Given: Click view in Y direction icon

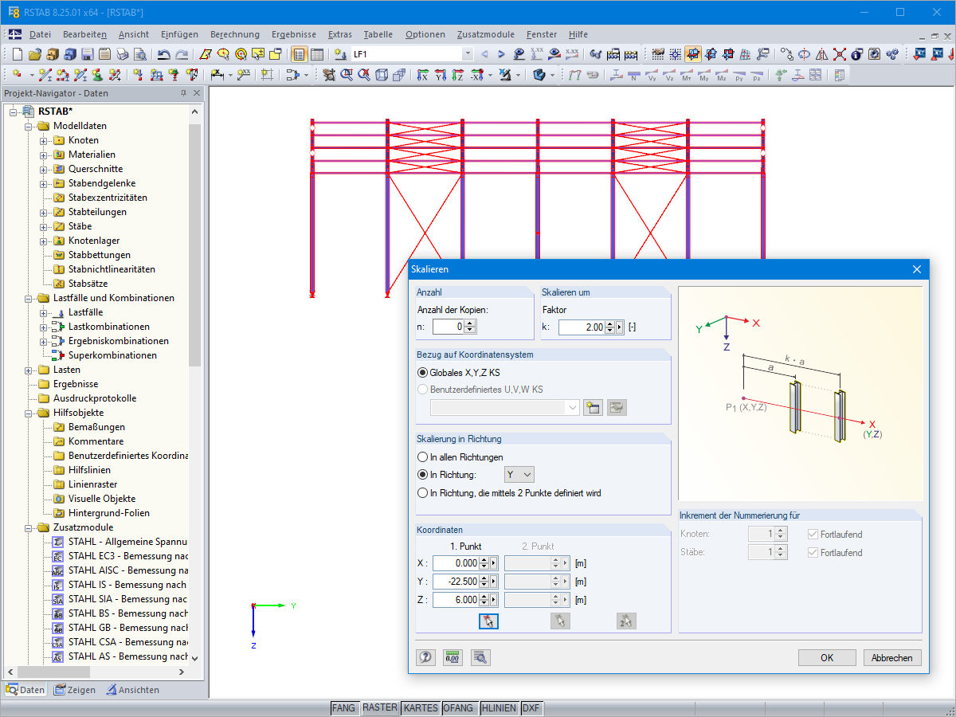Looking at the screenshot, I should [x=440, y=75].
